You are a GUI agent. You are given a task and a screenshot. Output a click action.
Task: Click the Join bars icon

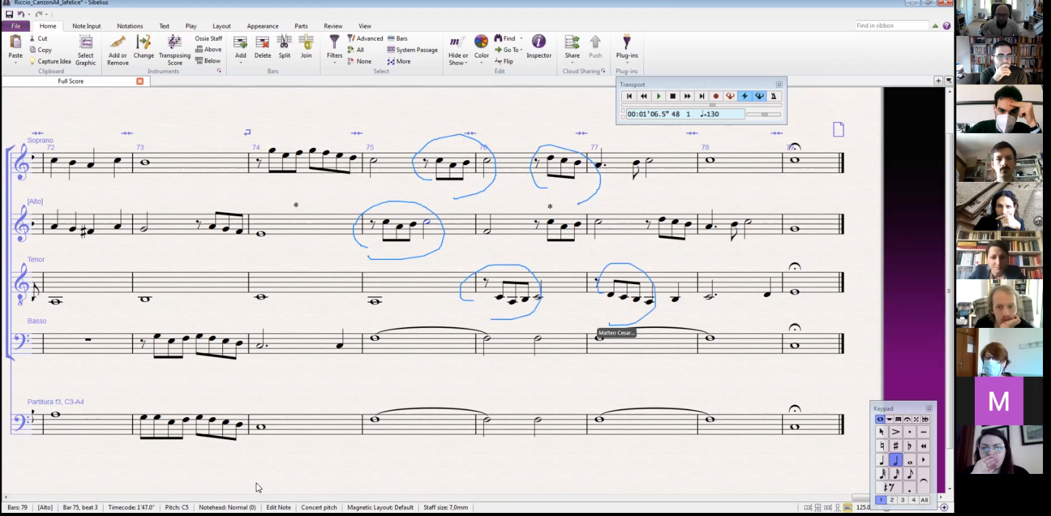coord(306,42)
